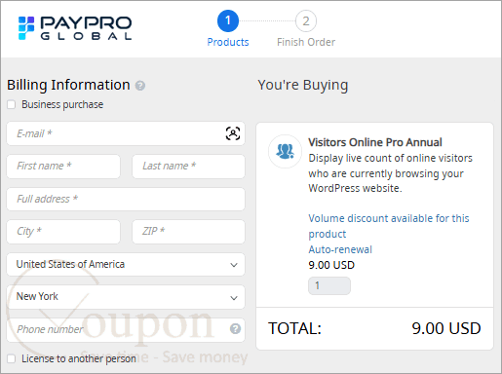
Task: Focus the Phone number field
Action: pyautogui.click(x=126, y=330)
